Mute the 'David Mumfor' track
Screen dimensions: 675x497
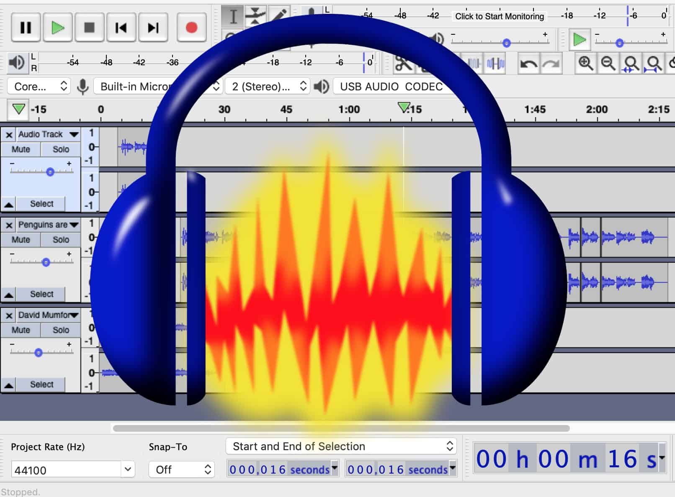click(x=21, y=330)
